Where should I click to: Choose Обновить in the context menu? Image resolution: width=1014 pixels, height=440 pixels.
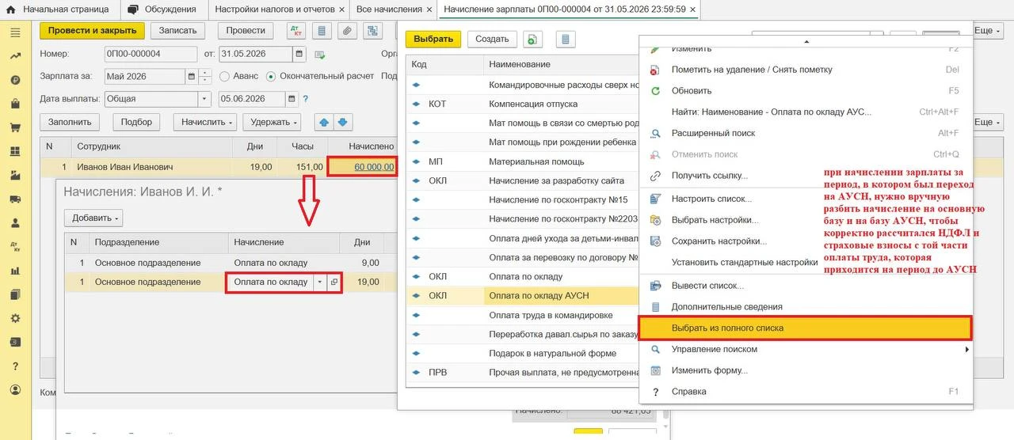[805, 91]
